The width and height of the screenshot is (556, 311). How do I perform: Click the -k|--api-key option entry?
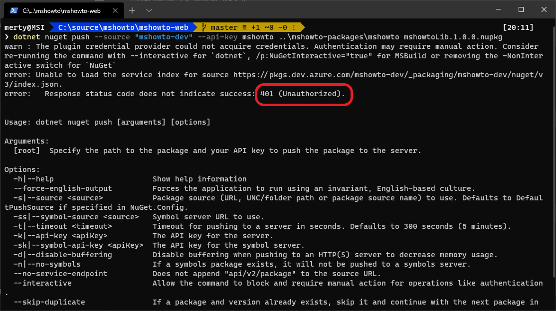(60, 236)
